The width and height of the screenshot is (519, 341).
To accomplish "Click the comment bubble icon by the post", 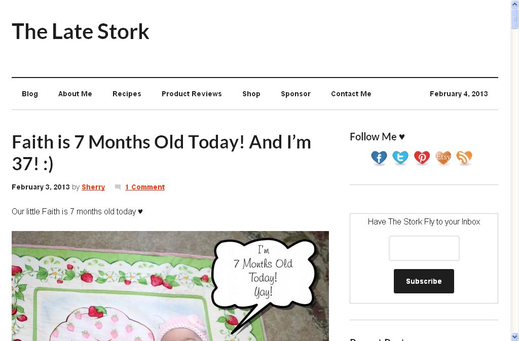I will pos(118,187).
